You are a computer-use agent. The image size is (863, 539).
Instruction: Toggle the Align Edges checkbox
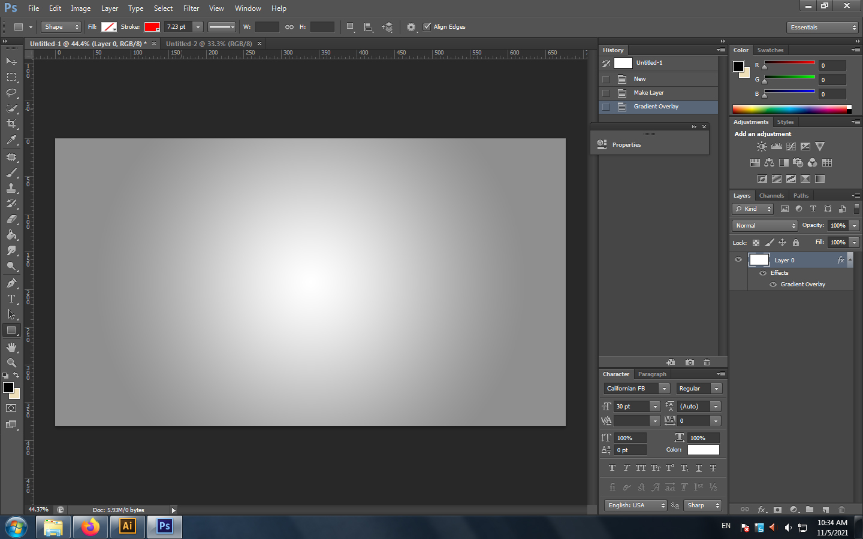point(427,27)
